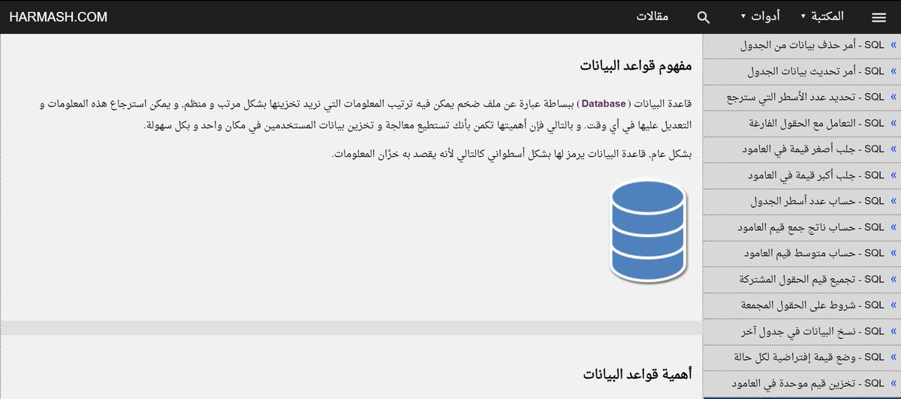Open SQL - حساب ناتج جمع قيم العامود
The image size is (901, 399).
coord(802,226)
